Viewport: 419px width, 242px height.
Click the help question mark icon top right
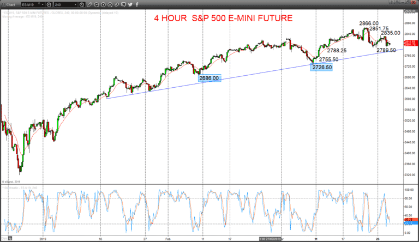pyautogui.click(x=391, y=2)
